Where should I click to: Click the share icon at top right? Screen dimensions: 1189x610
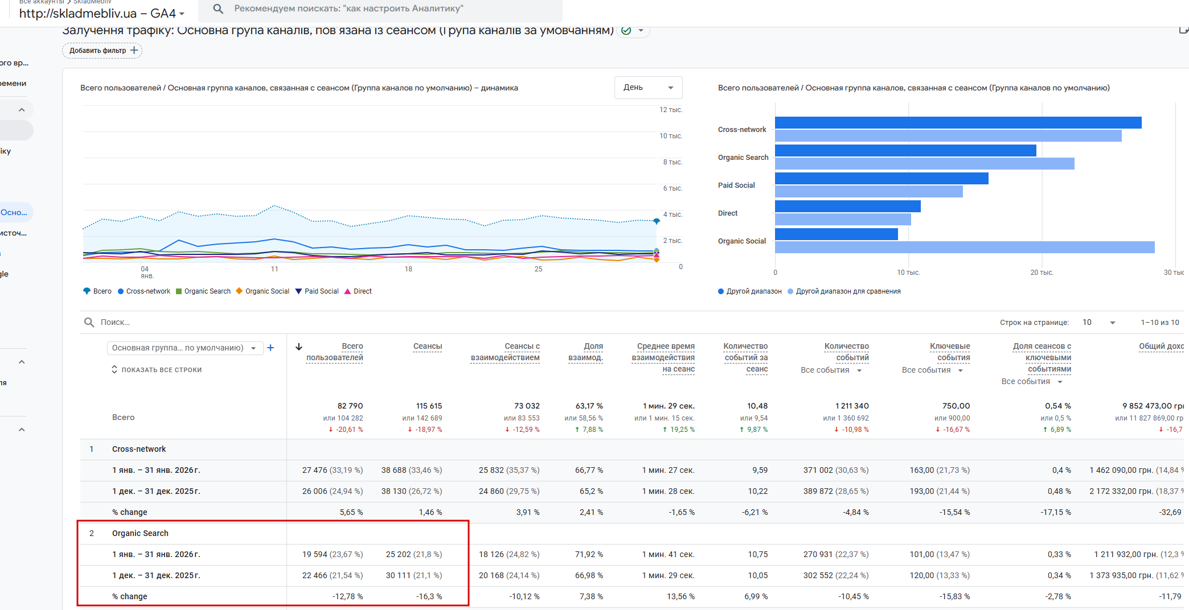[x=1183, y=30]
